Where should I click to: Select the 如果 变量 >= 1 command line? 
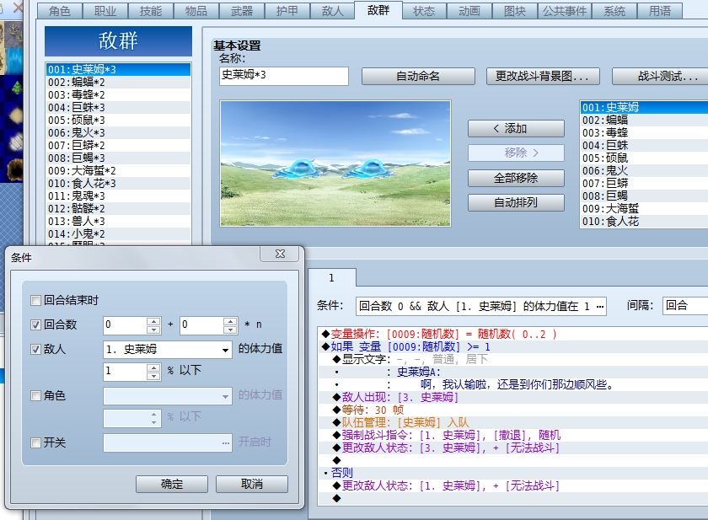pyautogui.click(x=513, y=347)
